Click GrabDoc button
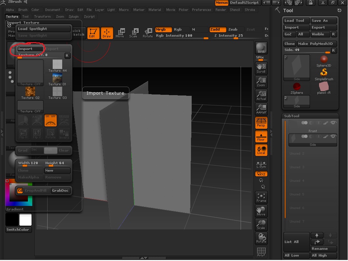Screen dimensions: 348x261 click(60, 191)
